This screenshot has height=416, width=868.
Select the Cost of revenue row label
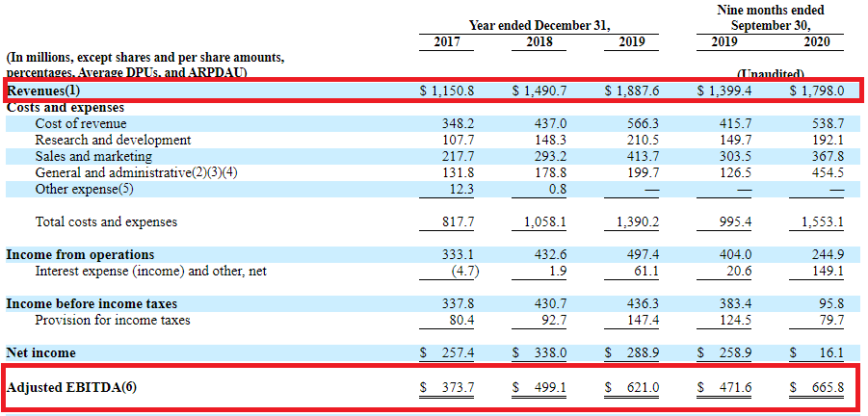pyautogui.click(x=81, y=124)
